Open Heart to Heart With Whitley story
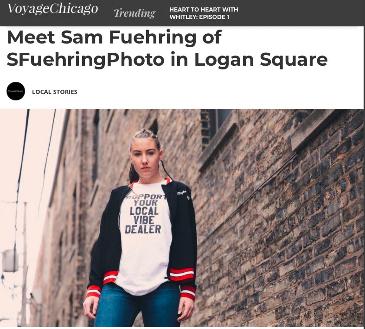 click(x=204, y=13)
